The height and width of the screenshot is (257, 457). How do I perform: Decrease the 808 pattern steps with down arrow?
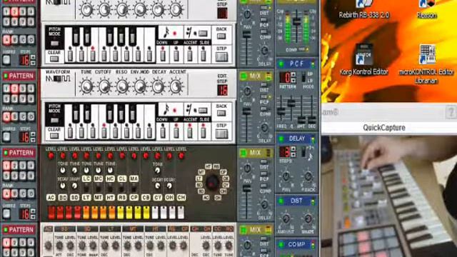(x=33, y=217)
